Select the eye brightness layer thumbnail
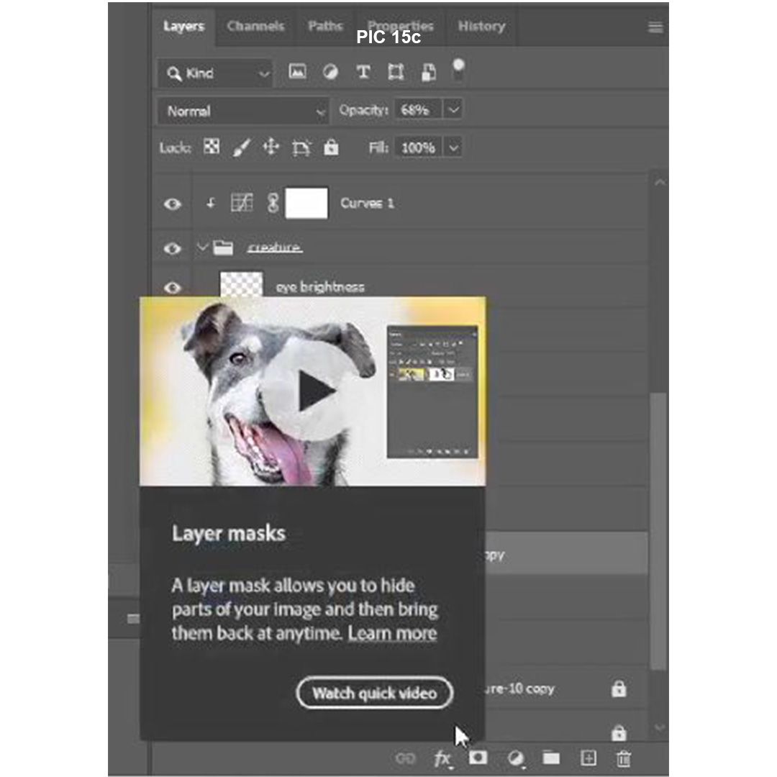 point(241,284)
